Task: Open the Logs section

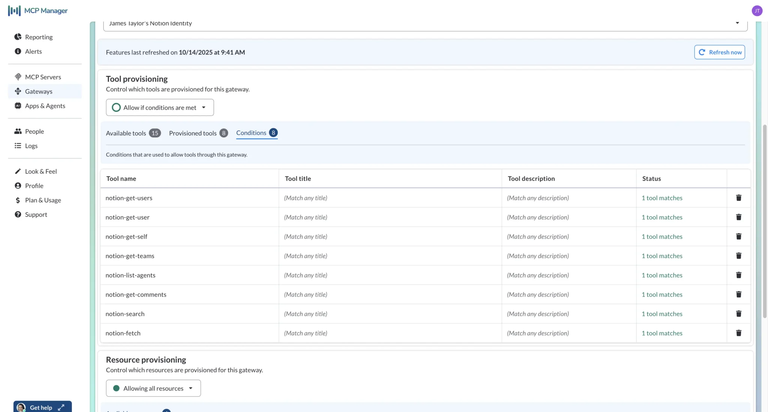Action: click(x=31, y=146)
